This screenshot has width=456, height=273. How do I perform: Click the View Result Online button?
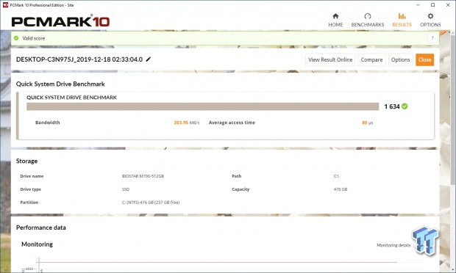(x=330, y=59)
